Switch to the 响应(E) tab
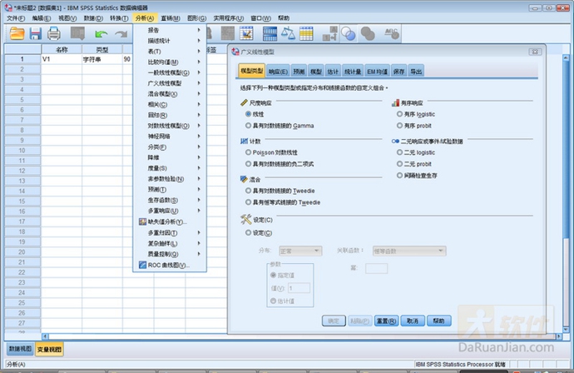Image resolution: width=574 pixels, height=373 pixels. pos(278,72)
